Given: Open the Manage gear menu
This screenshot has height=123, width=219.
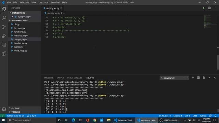Looking at the screenshot, I should click(x=4, y=109).
